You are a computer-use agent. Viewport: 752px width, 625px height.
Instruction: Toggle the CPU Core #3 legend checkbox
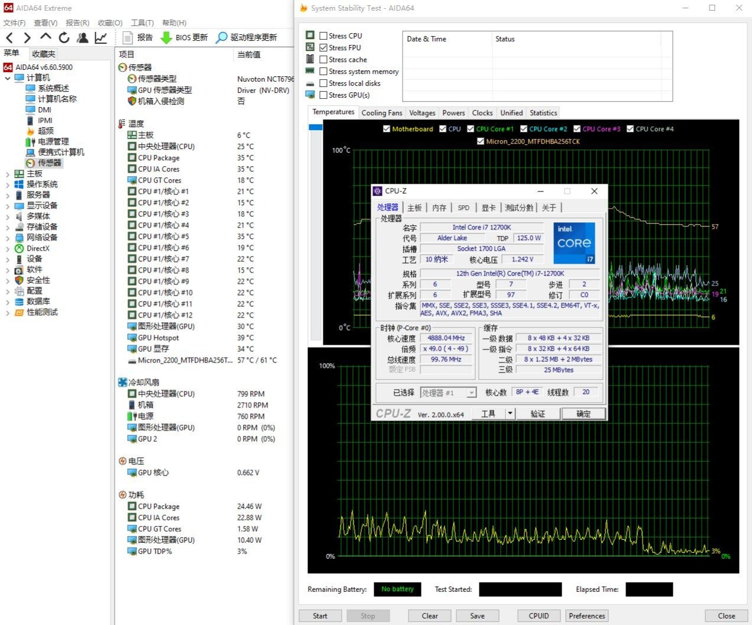577,129
